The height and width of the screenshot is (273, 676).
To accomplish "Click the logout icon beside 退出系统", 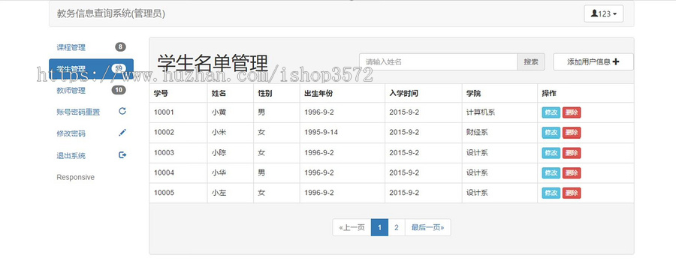I will tap(122, 155).
